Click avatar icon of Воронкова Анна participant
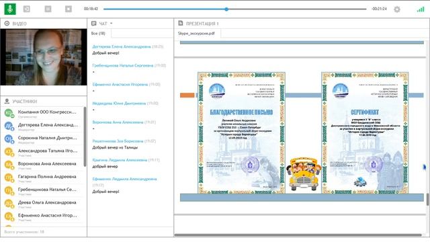This screenshot has height=242, width=430. [x=9, y=165]
